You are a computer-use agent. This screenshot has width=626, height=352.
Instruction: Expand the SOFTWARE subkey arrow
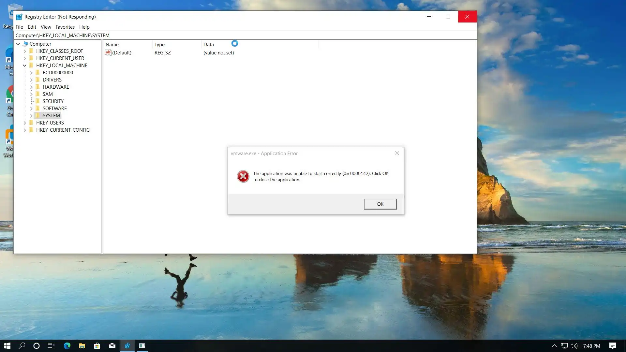click(x=31, y=109)
